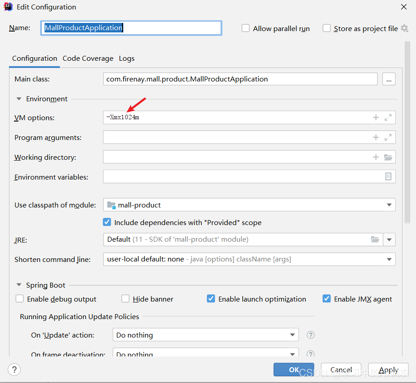Open help for On 'Update' action
The image size is (416, 383).
[x=310, y=335]
